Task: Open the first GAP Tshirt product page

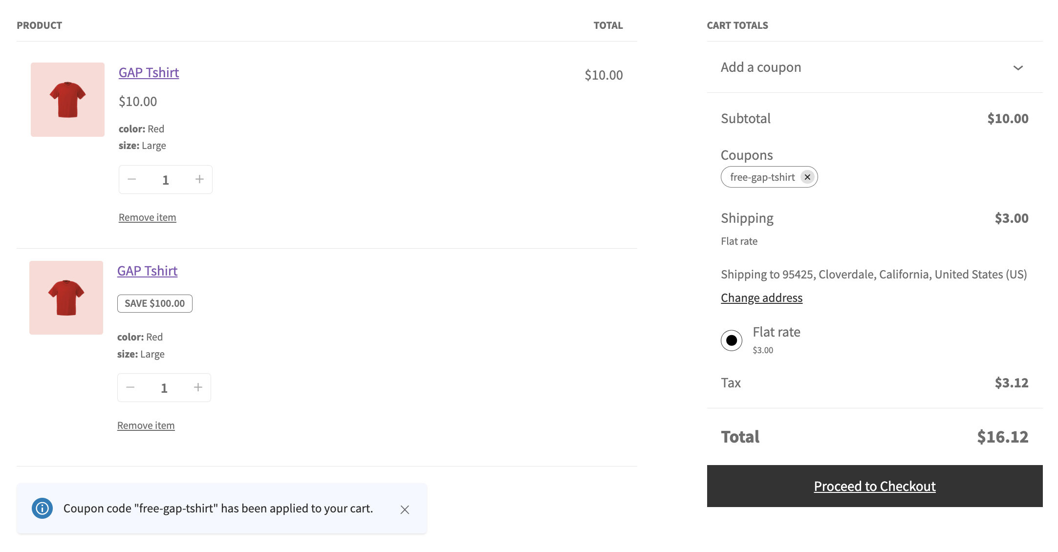Action: [x=148, y=72]
